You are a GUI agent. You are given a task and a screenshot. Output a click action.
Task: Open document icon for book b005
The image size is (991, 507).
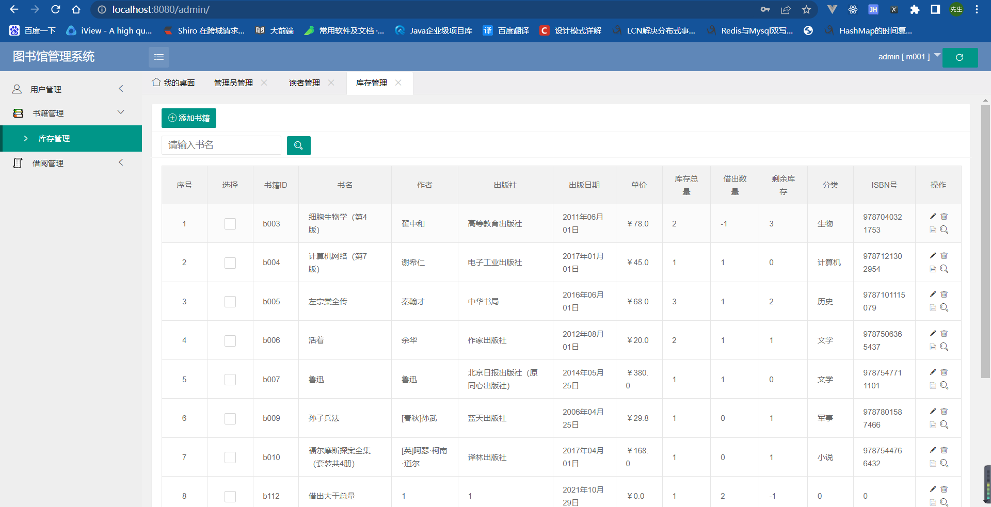[x=933, y=308]
